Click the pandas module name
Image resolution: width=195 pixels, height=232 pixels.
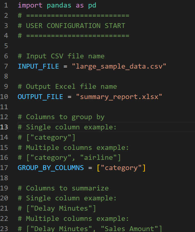coord(57,5)
